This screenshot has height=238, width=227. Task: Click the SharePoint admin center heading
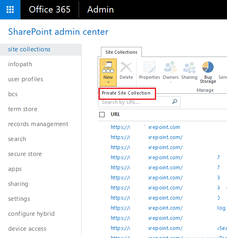click(x=58, y=32)
